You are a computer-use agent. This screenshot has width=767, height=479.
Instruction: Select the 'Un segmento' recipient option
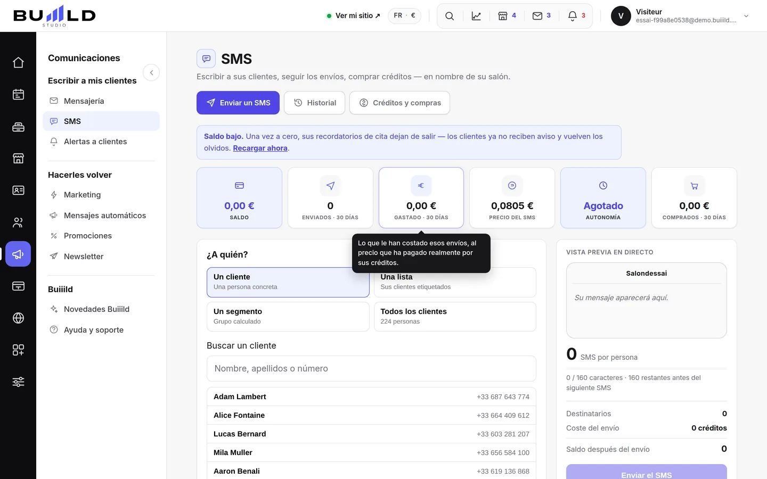[x=288, y=317]
